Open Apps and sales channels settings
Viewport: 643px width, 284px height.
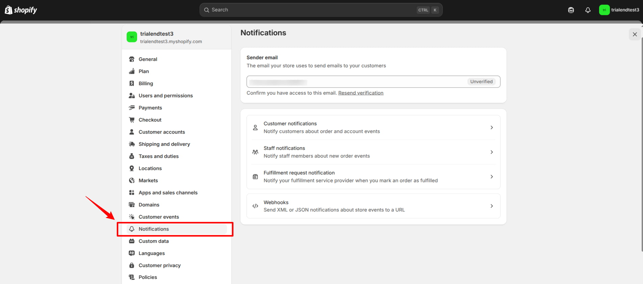(168, 193)
